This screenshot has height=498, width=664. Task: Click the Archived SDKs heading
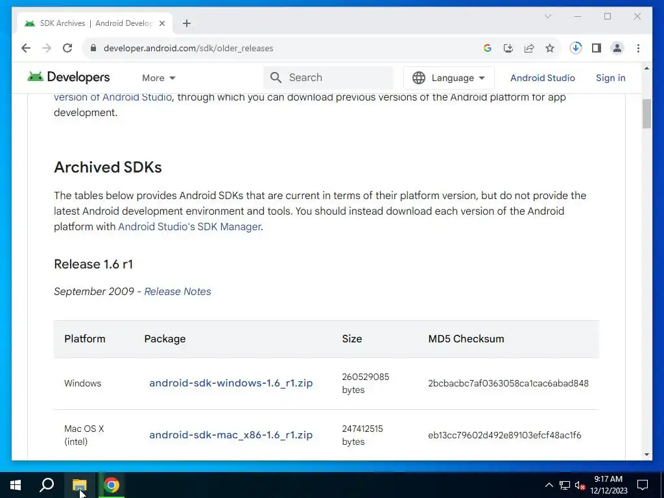[108, 167]
